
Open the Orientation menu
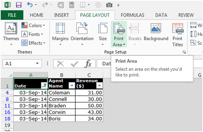tap(82, 34)
